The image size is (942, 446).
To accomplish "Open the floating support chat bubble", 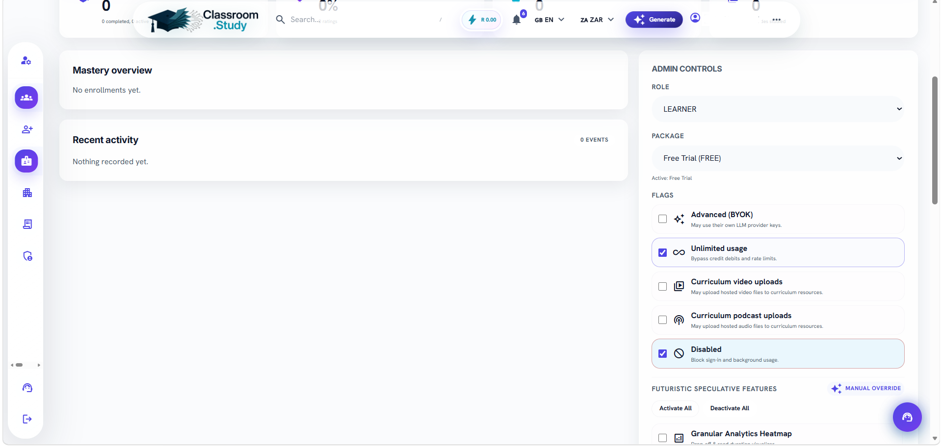I will [907, 417].
